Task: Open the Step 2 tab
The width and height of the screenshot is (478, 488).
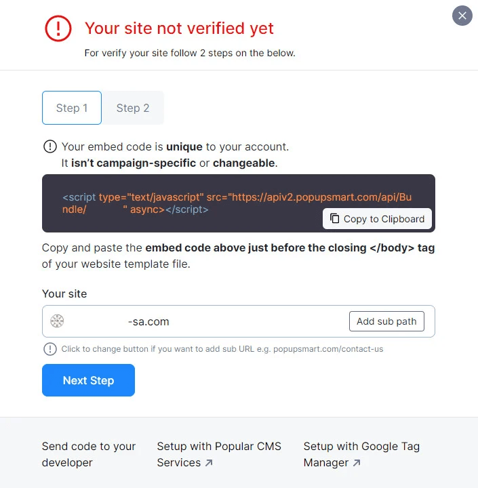Action: (x=133, y=108)
